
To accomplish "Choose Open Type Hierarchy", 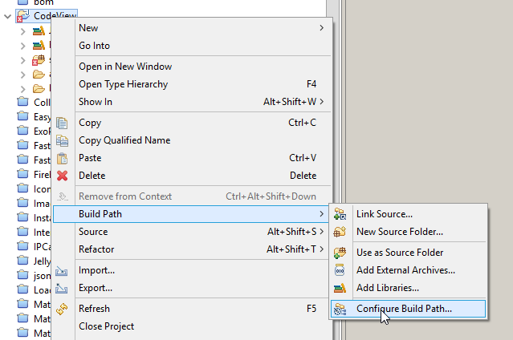I will coord(123,84).
